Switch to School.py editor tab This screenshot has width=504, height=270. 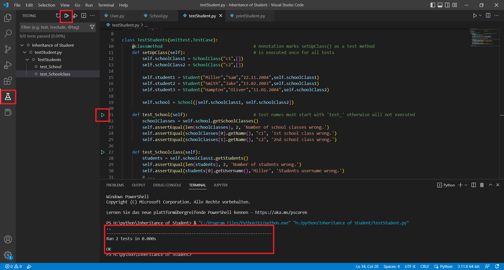(159, 16)
